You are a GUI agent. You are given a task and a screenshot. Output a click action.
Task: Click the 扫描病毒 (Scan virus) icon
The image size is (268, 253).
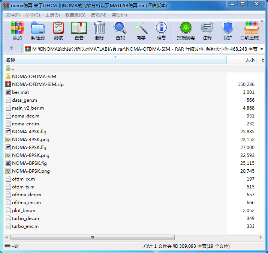pos(186,28)
